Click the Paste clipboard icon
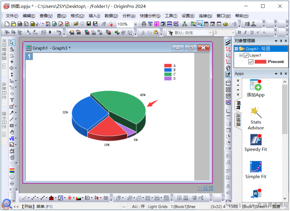290x211 pixels. [156, 32]
